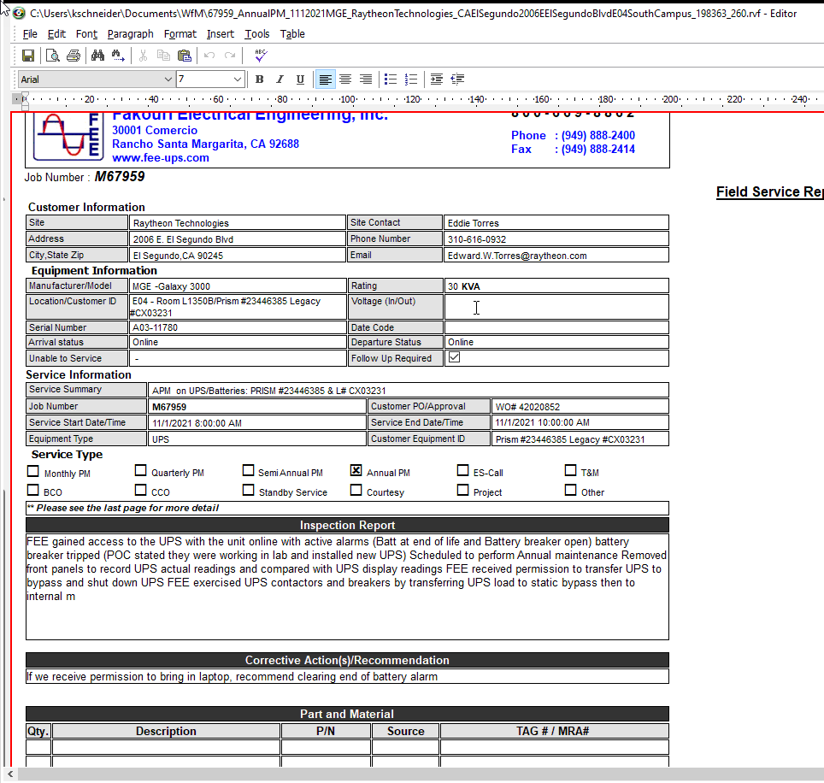Image resolution: width=824 pixels, height=783 pixels.
Task: Align text right
Action: (366, 79)
